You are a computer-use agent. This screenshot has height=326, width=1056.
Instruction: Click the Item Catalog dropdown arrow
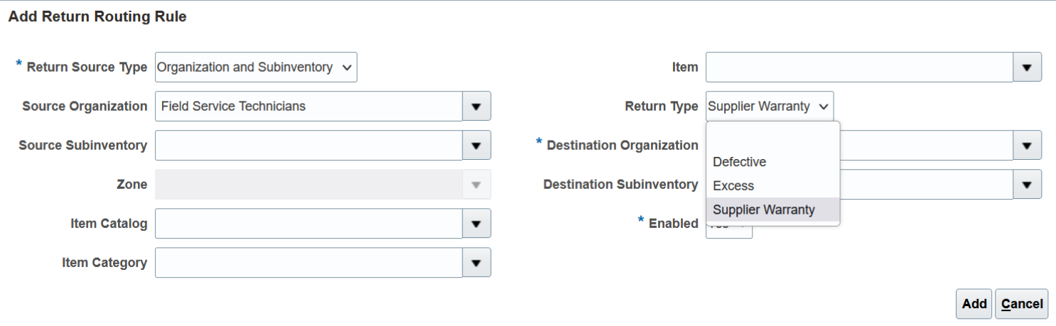476,224
